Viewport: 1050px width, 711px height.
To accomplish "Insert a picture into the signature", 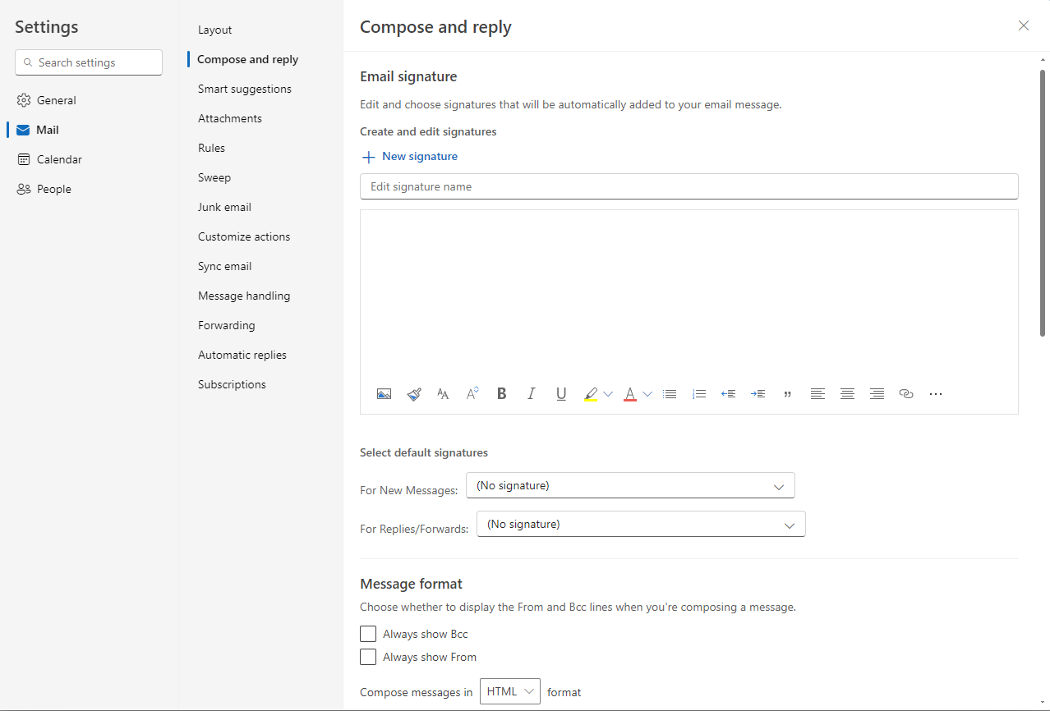I will (384, 393).
